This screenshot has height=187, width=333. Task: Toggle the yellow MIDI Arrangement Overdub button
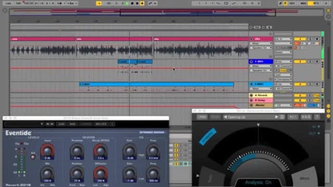[142, 4]
